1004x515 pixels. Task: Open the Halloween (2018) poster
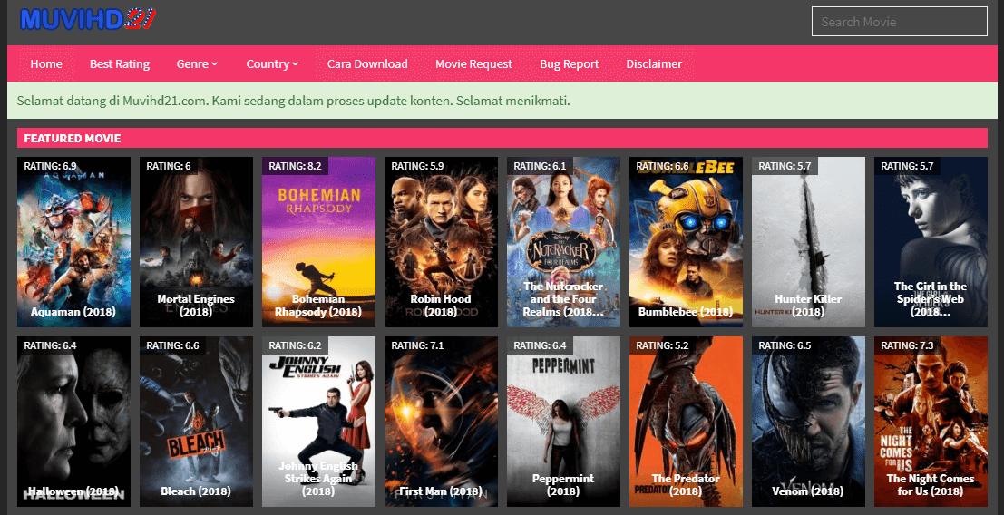pyautogui.click(x=73, y=422)
